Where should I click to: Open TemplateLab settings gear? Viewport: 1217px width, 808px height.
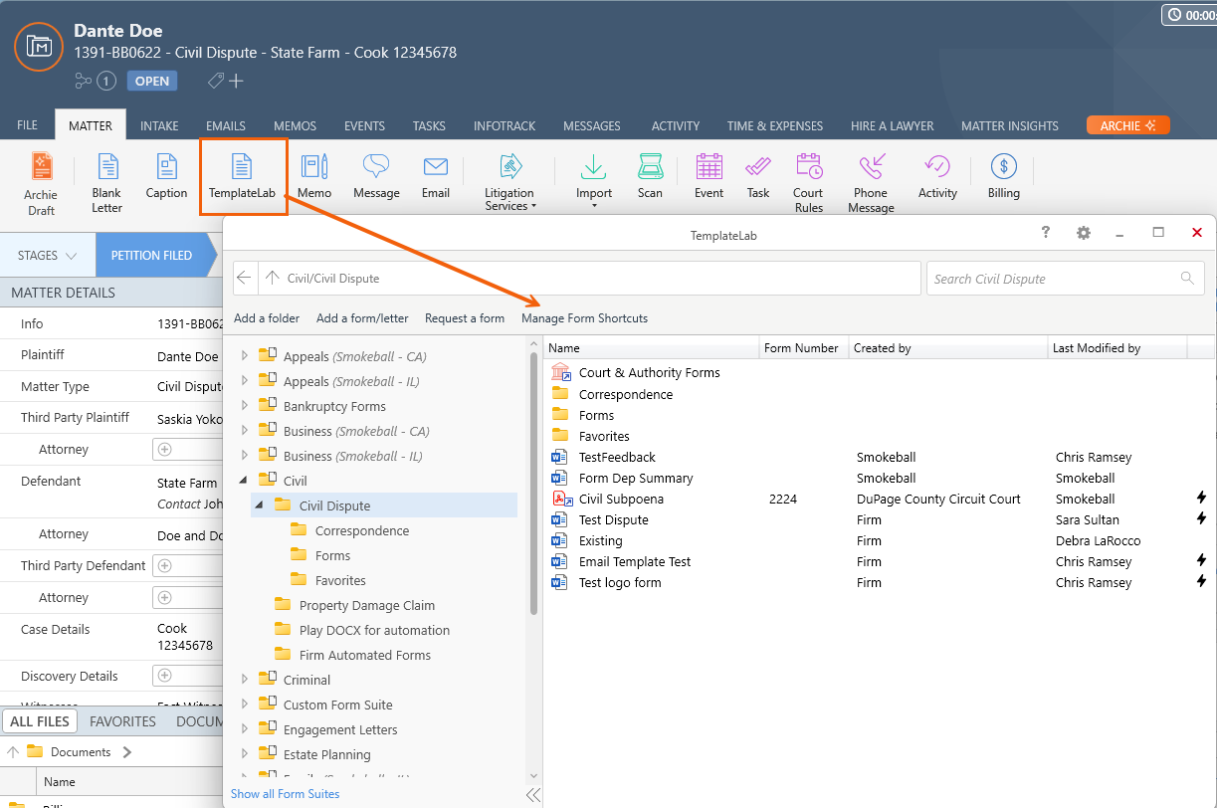click(1084, 232)
